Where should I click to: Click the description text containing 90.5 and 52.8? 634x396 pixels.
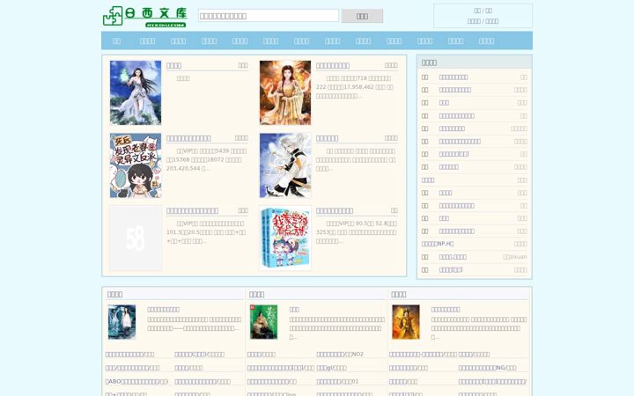coord(357,232)
